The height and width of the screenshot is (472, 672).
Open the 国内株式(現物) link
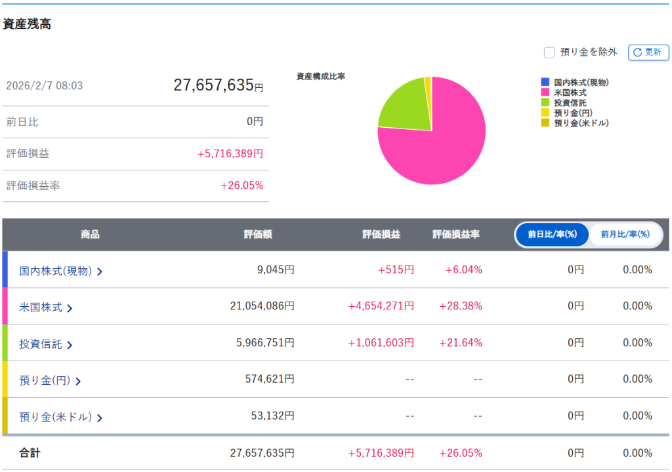point(55,270)
